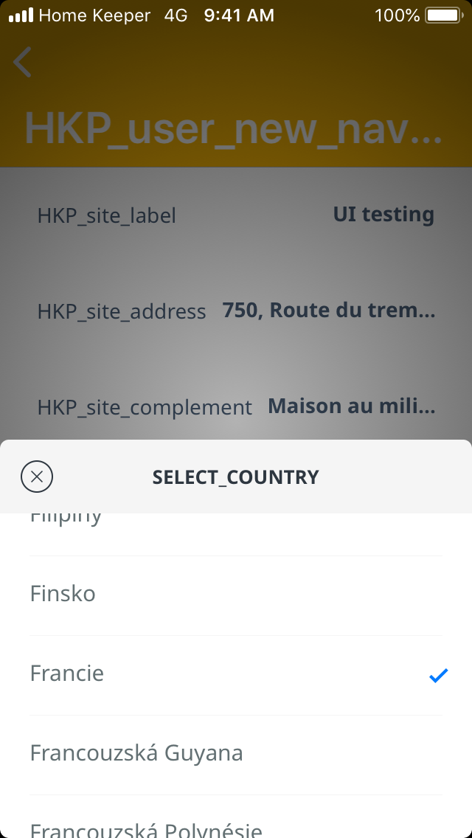Select the partially hidden Filipíny entry

66,519
